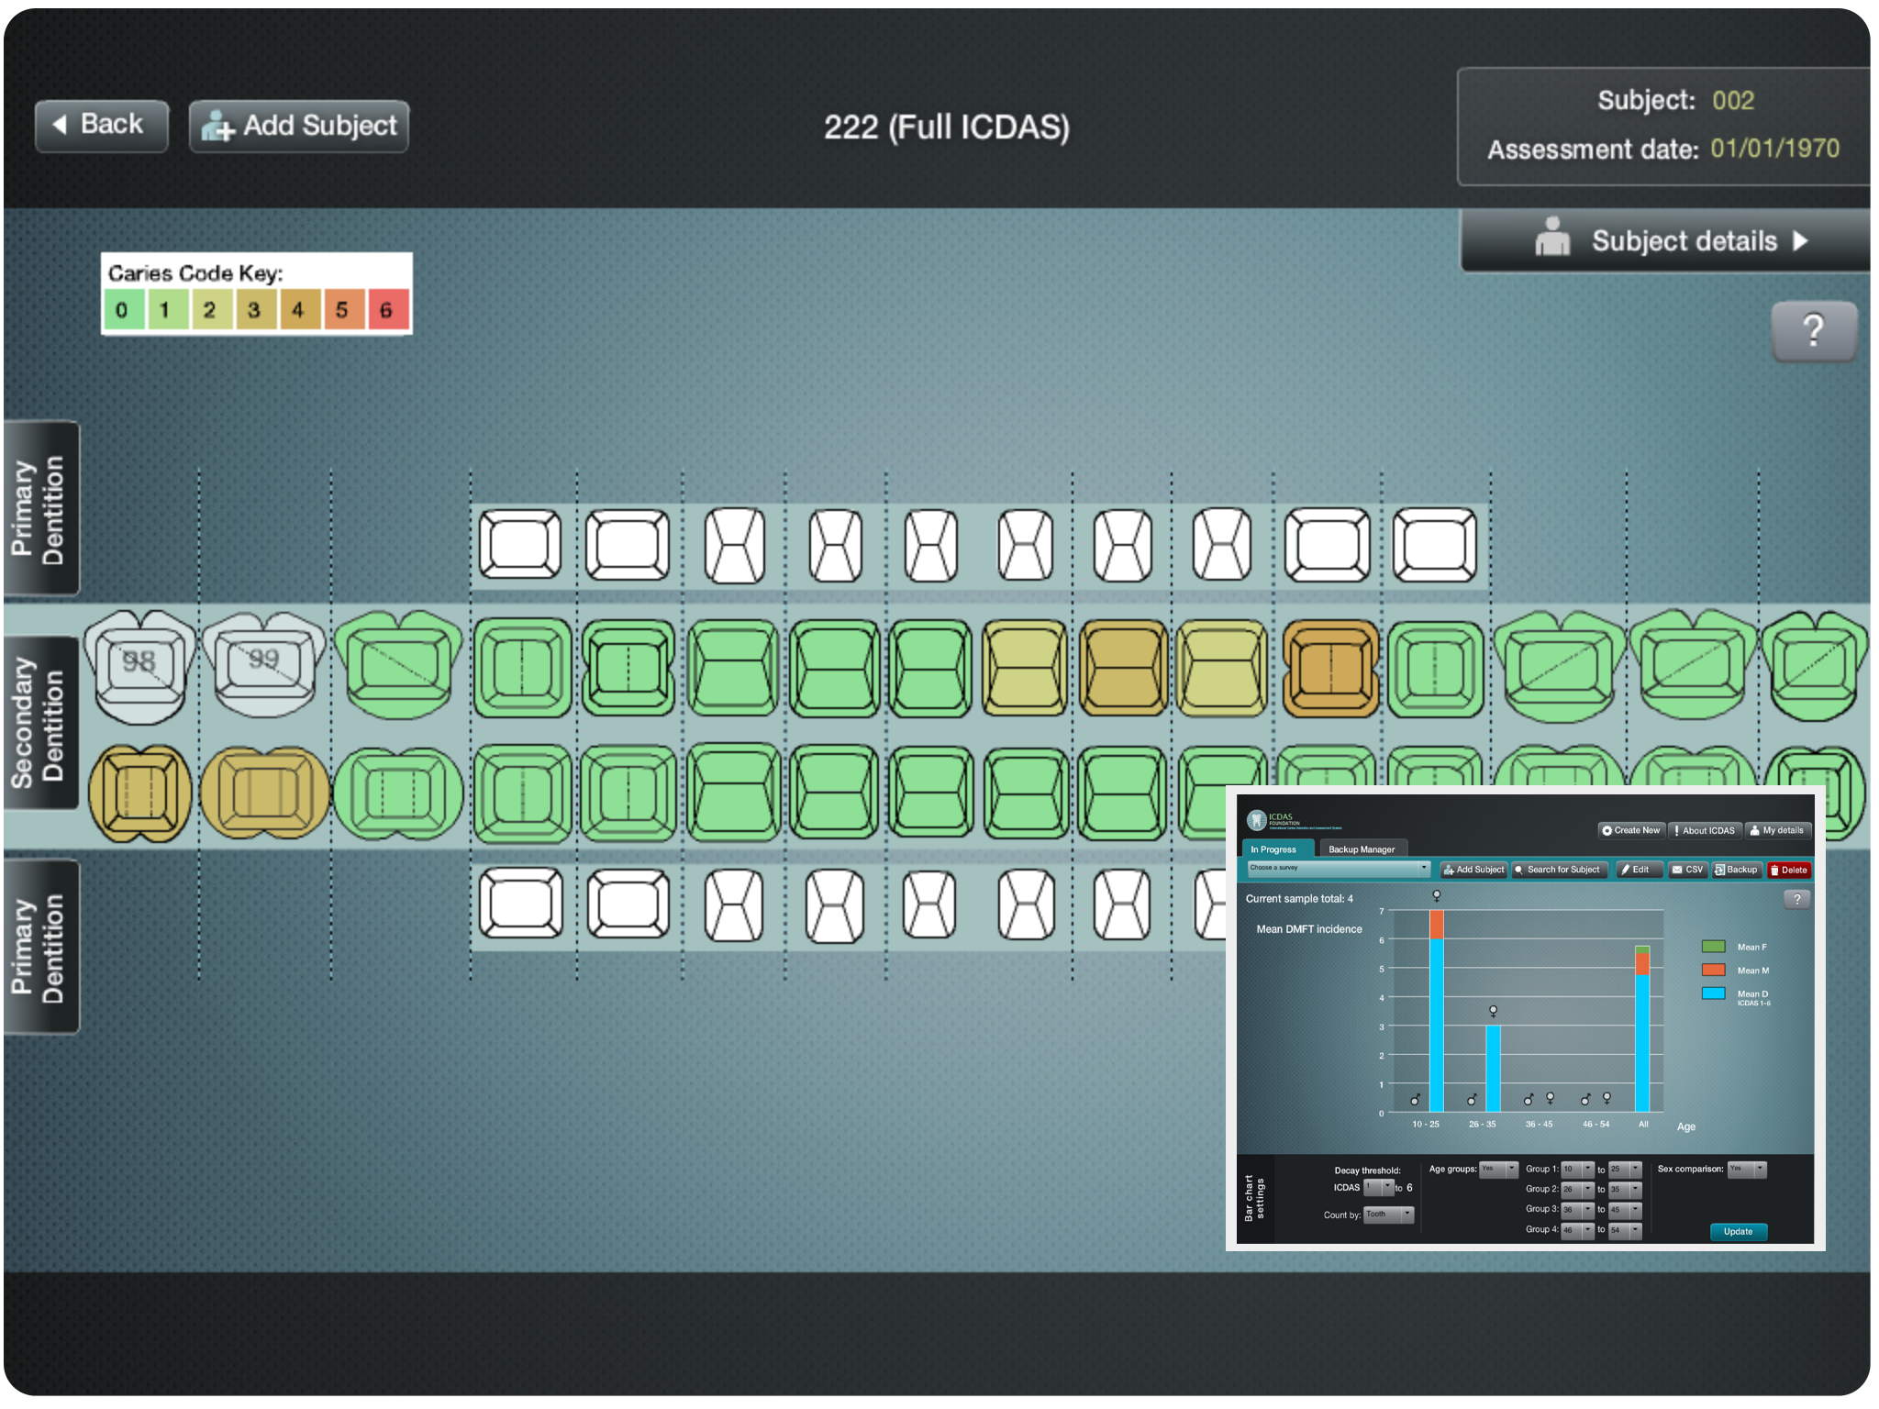Select the green molar right of tooth 99
The image size is (1879, 1409).
click(398, 664)
